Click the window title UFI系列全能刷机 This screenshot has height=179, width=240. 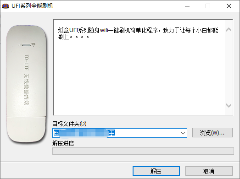click(33, 6)
